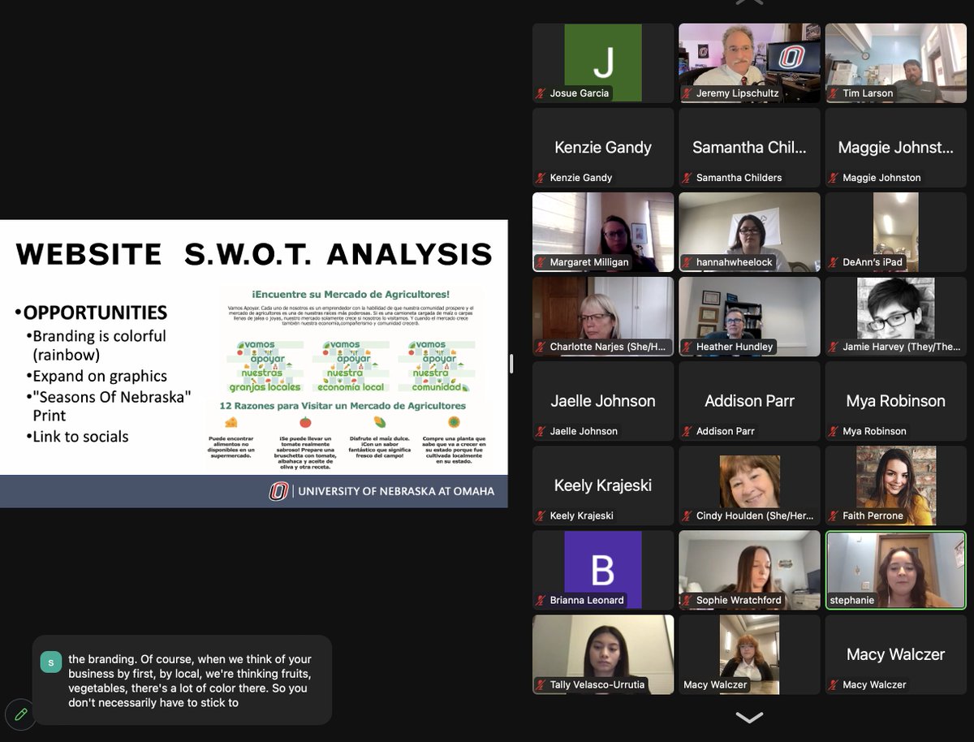The height and width of the screenshot is (742, 974).
Task: Click muted mic icon on Addison Parr tile
Action: click(x=687, y=431)
